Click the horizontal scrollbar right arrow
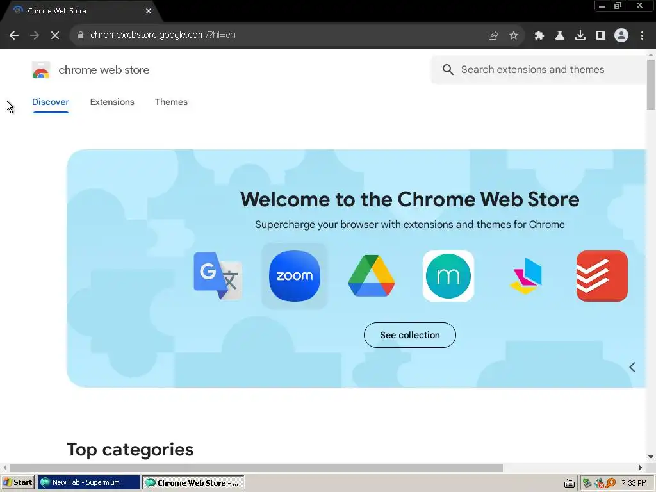This screenshot has width=656, height=492. click(x=641, y=467)
